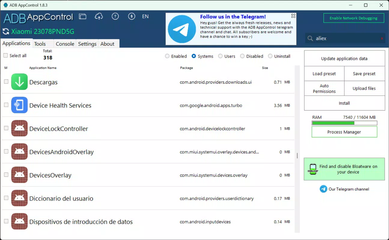
Task: Click Upload files button
Action: point(364,88)
